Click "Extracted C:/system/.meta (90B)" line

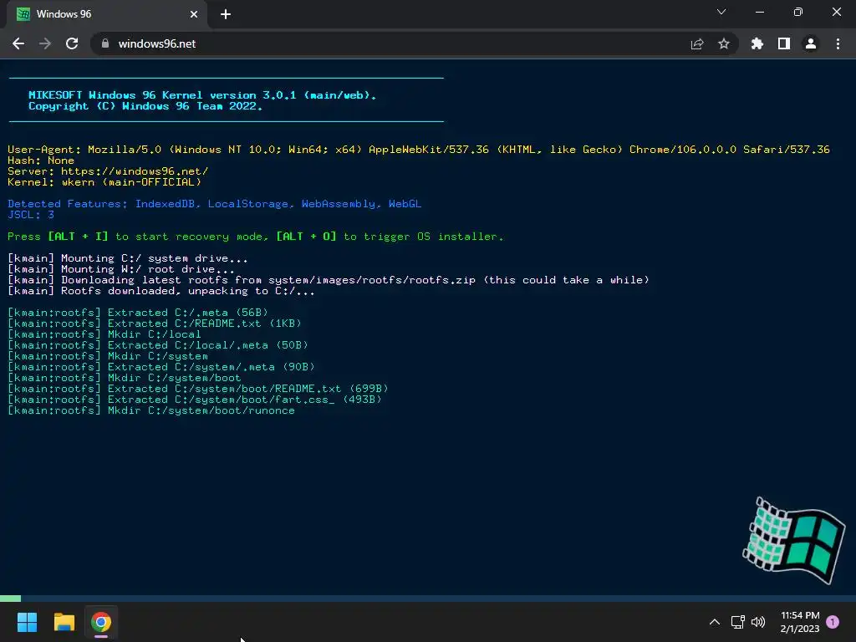tap(161, 367)
